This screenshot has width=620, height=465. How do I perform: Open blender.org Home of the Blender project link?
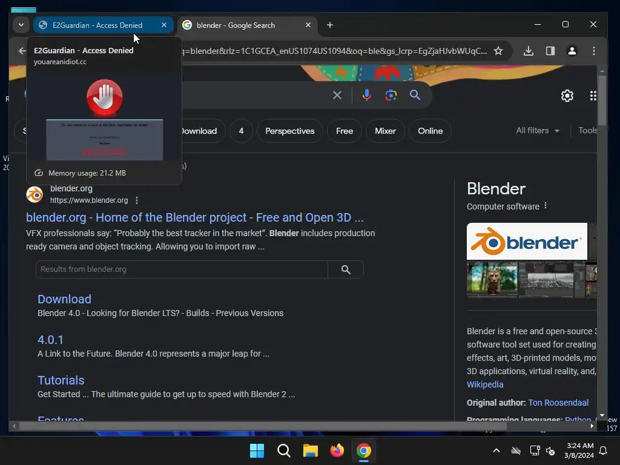194,217
